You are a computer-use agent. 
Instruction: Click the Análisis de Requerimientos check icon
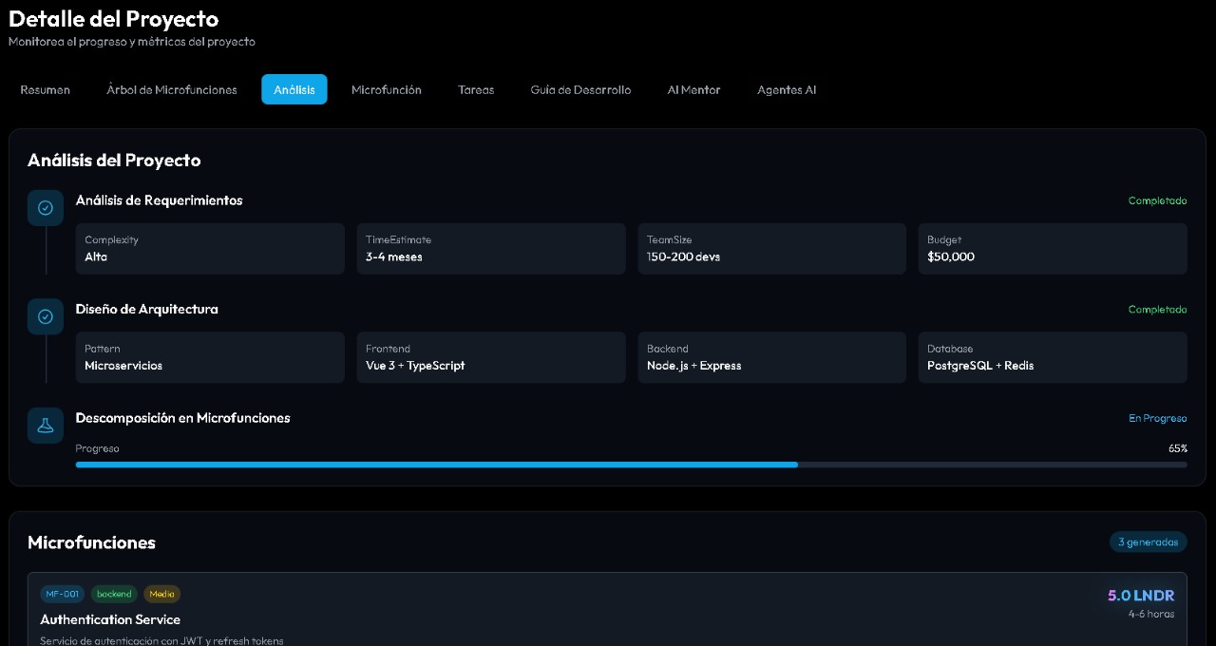pos(46,207)
